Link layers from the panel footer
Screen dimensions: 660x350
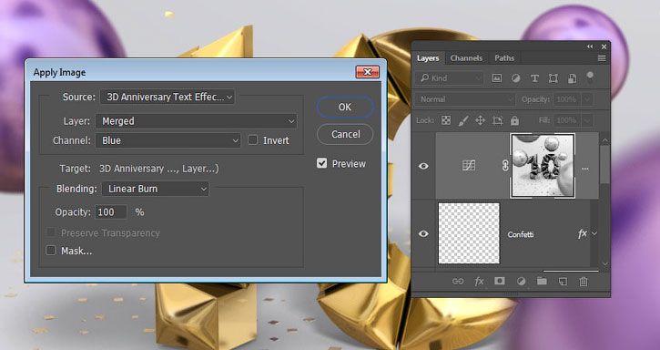(x=458, y=282)
